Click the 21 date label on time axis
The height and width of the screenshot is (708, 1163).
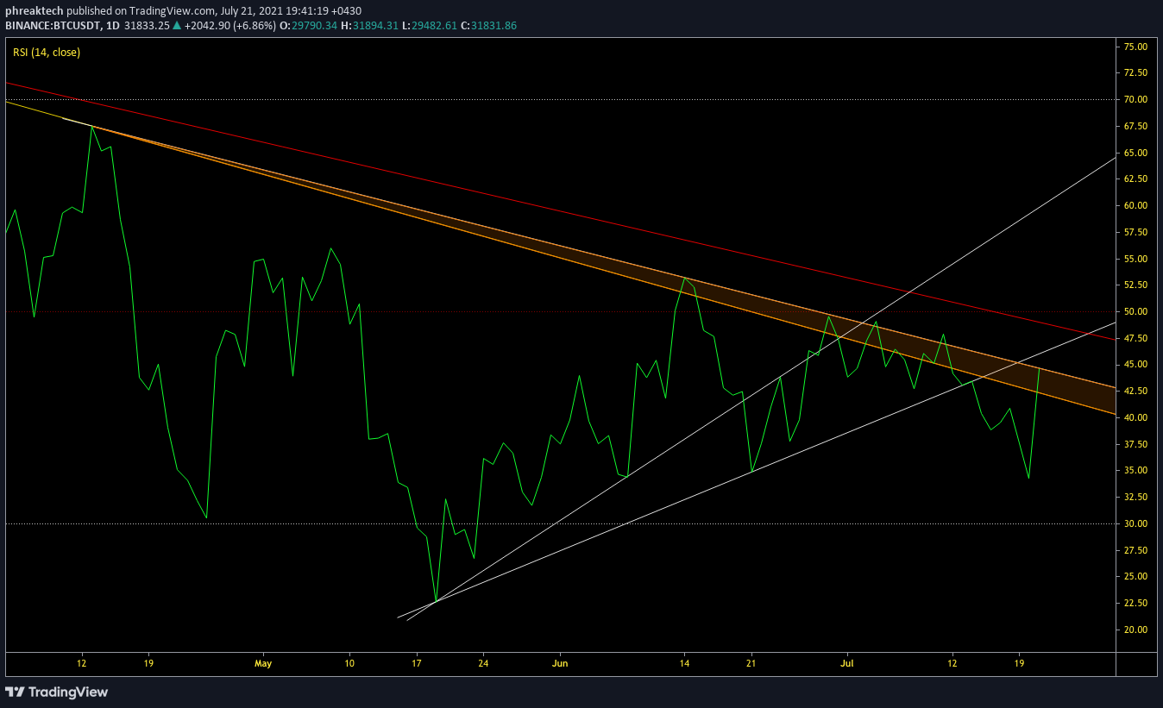pos(751,663)
